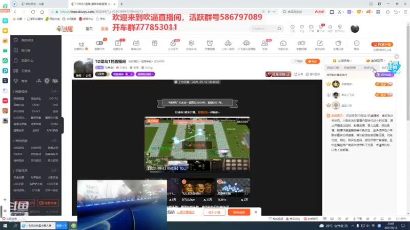Screen dimensions: 410x230
Task: Click the 进入小组 button
Action: coord(214,212)
